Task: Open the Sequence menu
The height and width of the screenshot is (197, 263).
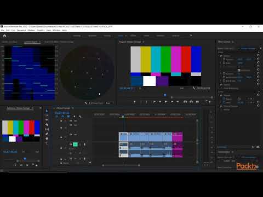Action: coord(21,30)
